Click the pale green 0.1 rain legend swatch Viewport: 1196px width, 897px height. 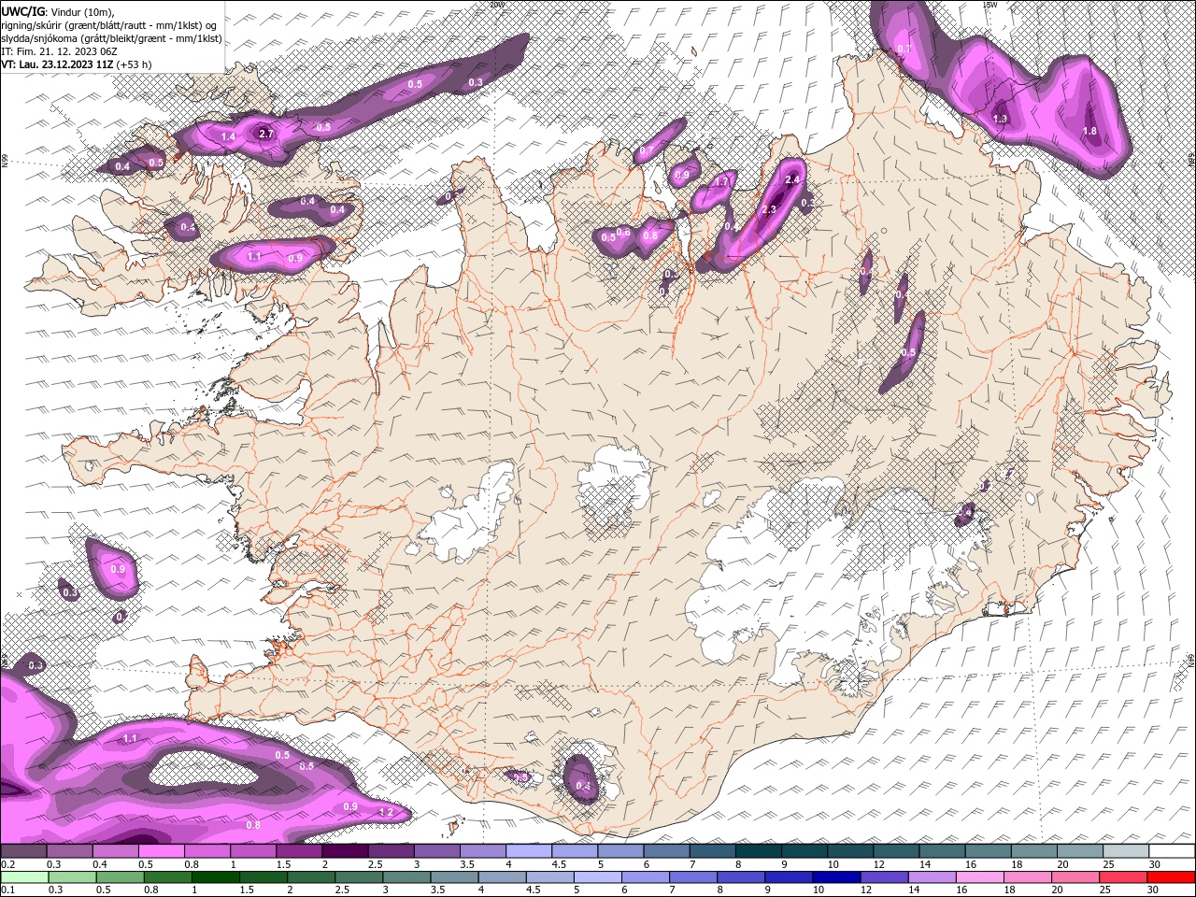tap(24, 877)
